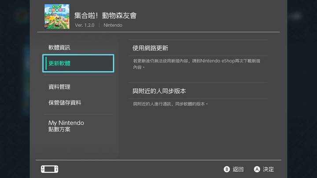Click the 返回 label
The width and height of the screenshot is (317, 178).
238,169
